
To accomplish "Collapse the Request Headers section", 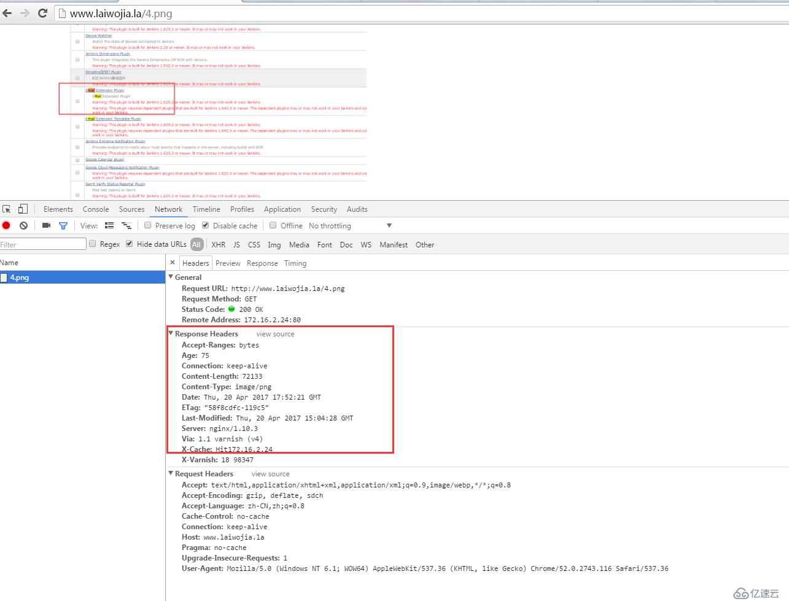I will 171,473.
